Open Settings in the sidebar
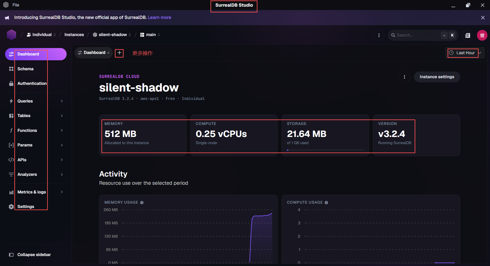The height and width of the screenshot is (266, 490). point(36,207)
